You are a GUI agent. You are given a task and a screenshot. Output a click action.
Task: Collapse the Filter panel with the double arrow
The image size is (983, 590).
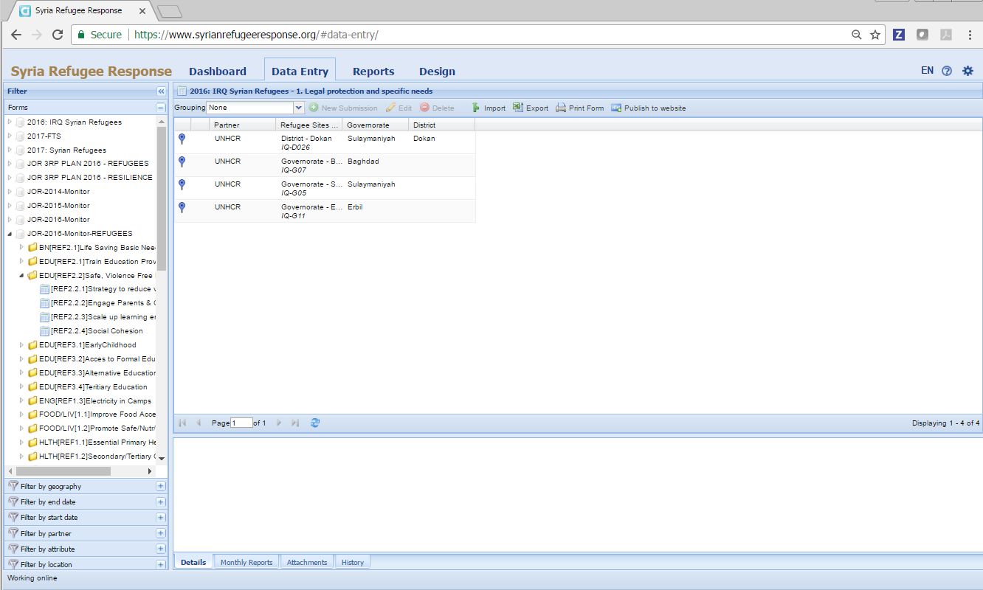(161, 91)
